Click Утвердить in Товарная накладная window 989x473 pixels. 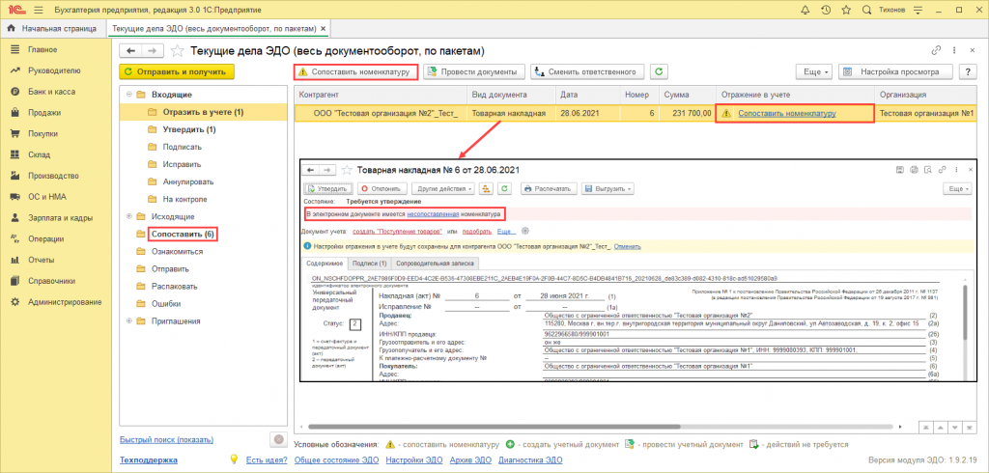pos(328,188)
